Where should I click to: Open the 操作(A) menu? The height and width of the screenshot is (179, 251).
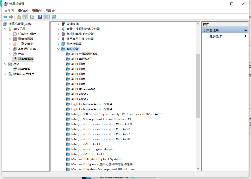[23, 11]
